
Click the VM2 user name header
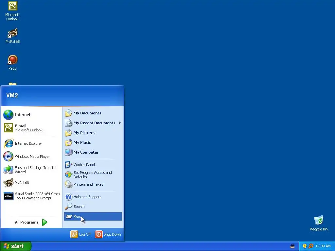click(x=12, y=95)
